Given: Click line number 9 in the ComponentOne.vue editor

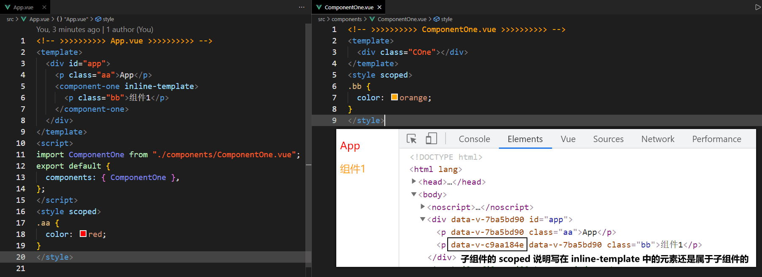Looking at the screenshot, I should click(334, 120).
